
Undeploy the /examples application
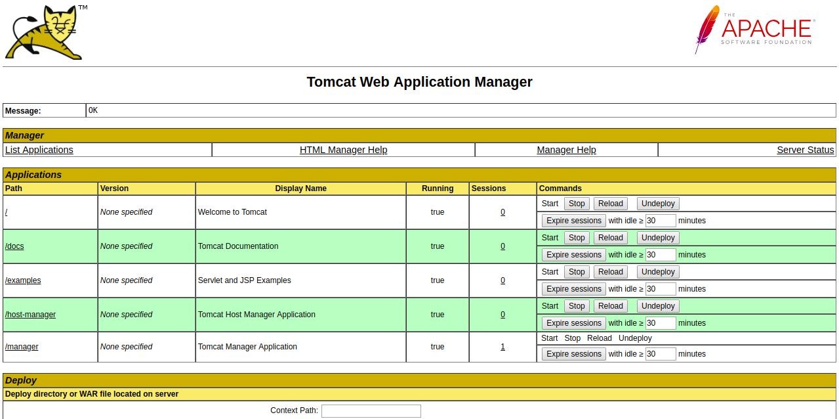click(658, 272)
